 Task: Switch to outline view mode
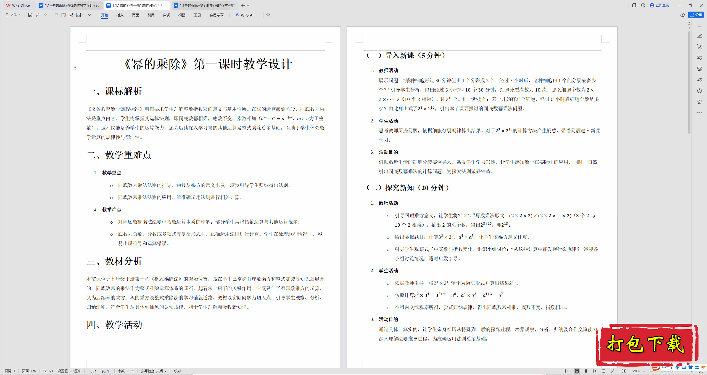pyautogui.click(x=585, y=371)
